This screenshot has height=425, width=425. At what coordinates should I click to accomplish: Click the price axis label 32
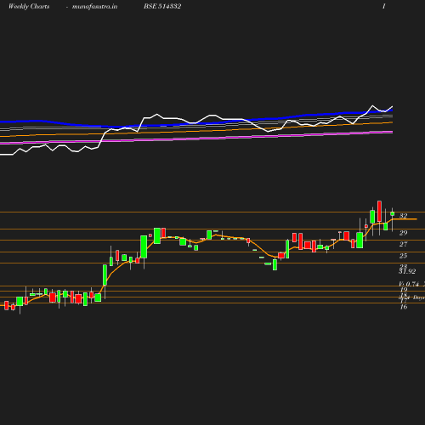coord(403,216)
